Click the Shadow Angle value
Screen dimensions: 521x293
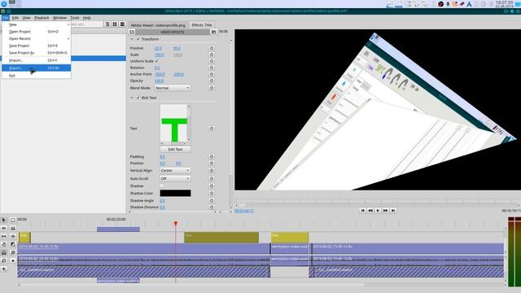coord(162,201)
